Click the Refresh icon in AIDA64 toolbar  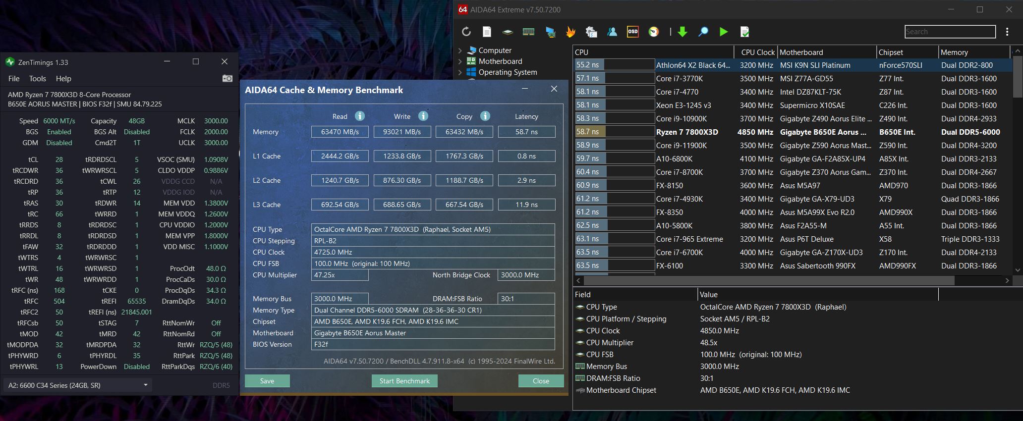pos(466,32)
